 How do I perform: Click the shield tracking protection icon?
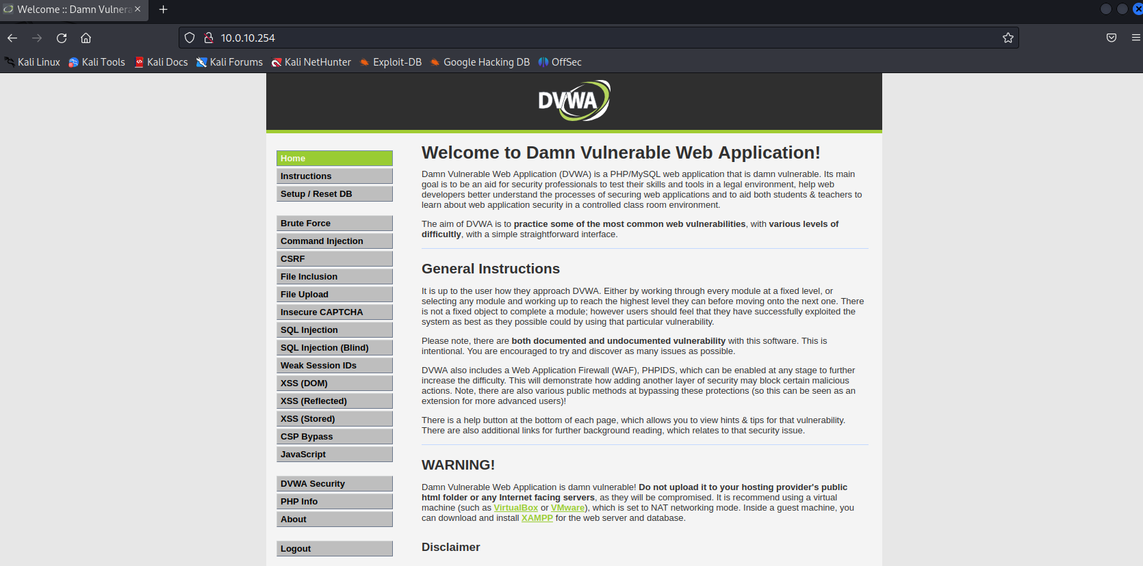(190, 38)
